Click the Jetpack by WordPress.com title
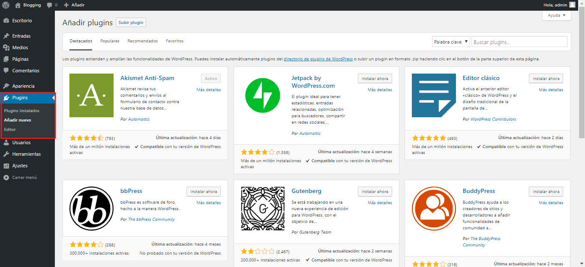This screenshot has height=267, width=585. tap(313, 82)
